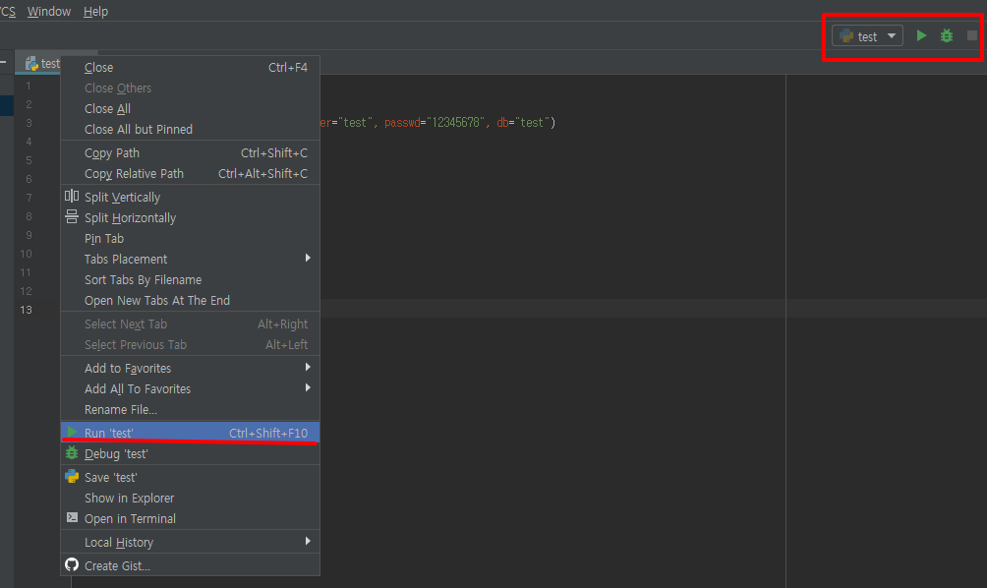Click the Debug bug icon in toolbar
The image size is (987, 588).
(946, 35)
